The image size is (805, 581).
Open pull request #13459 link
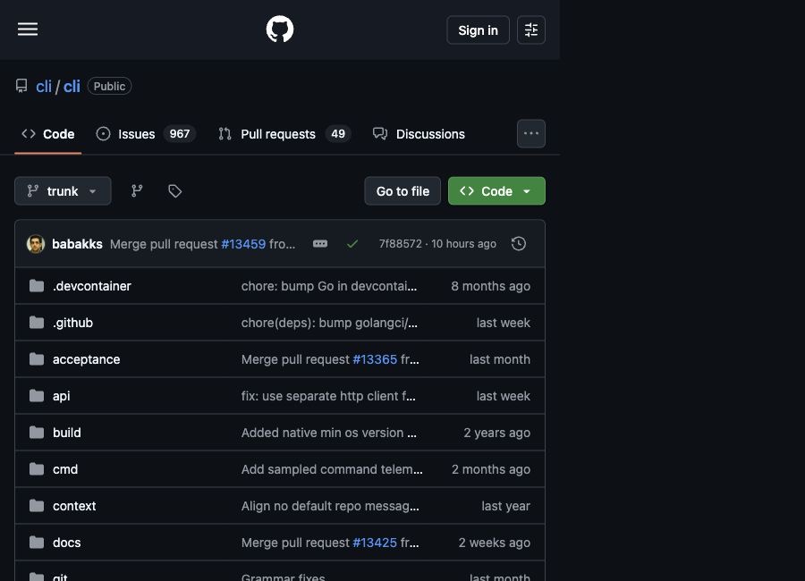243,244
